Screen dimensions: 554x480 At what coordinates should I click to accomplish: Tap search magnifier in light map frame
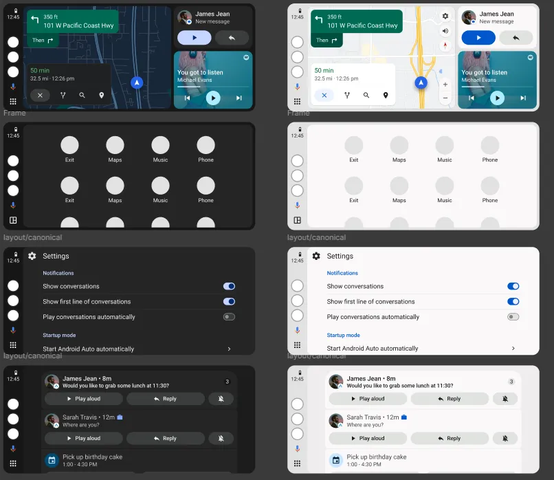click(366, 95)
